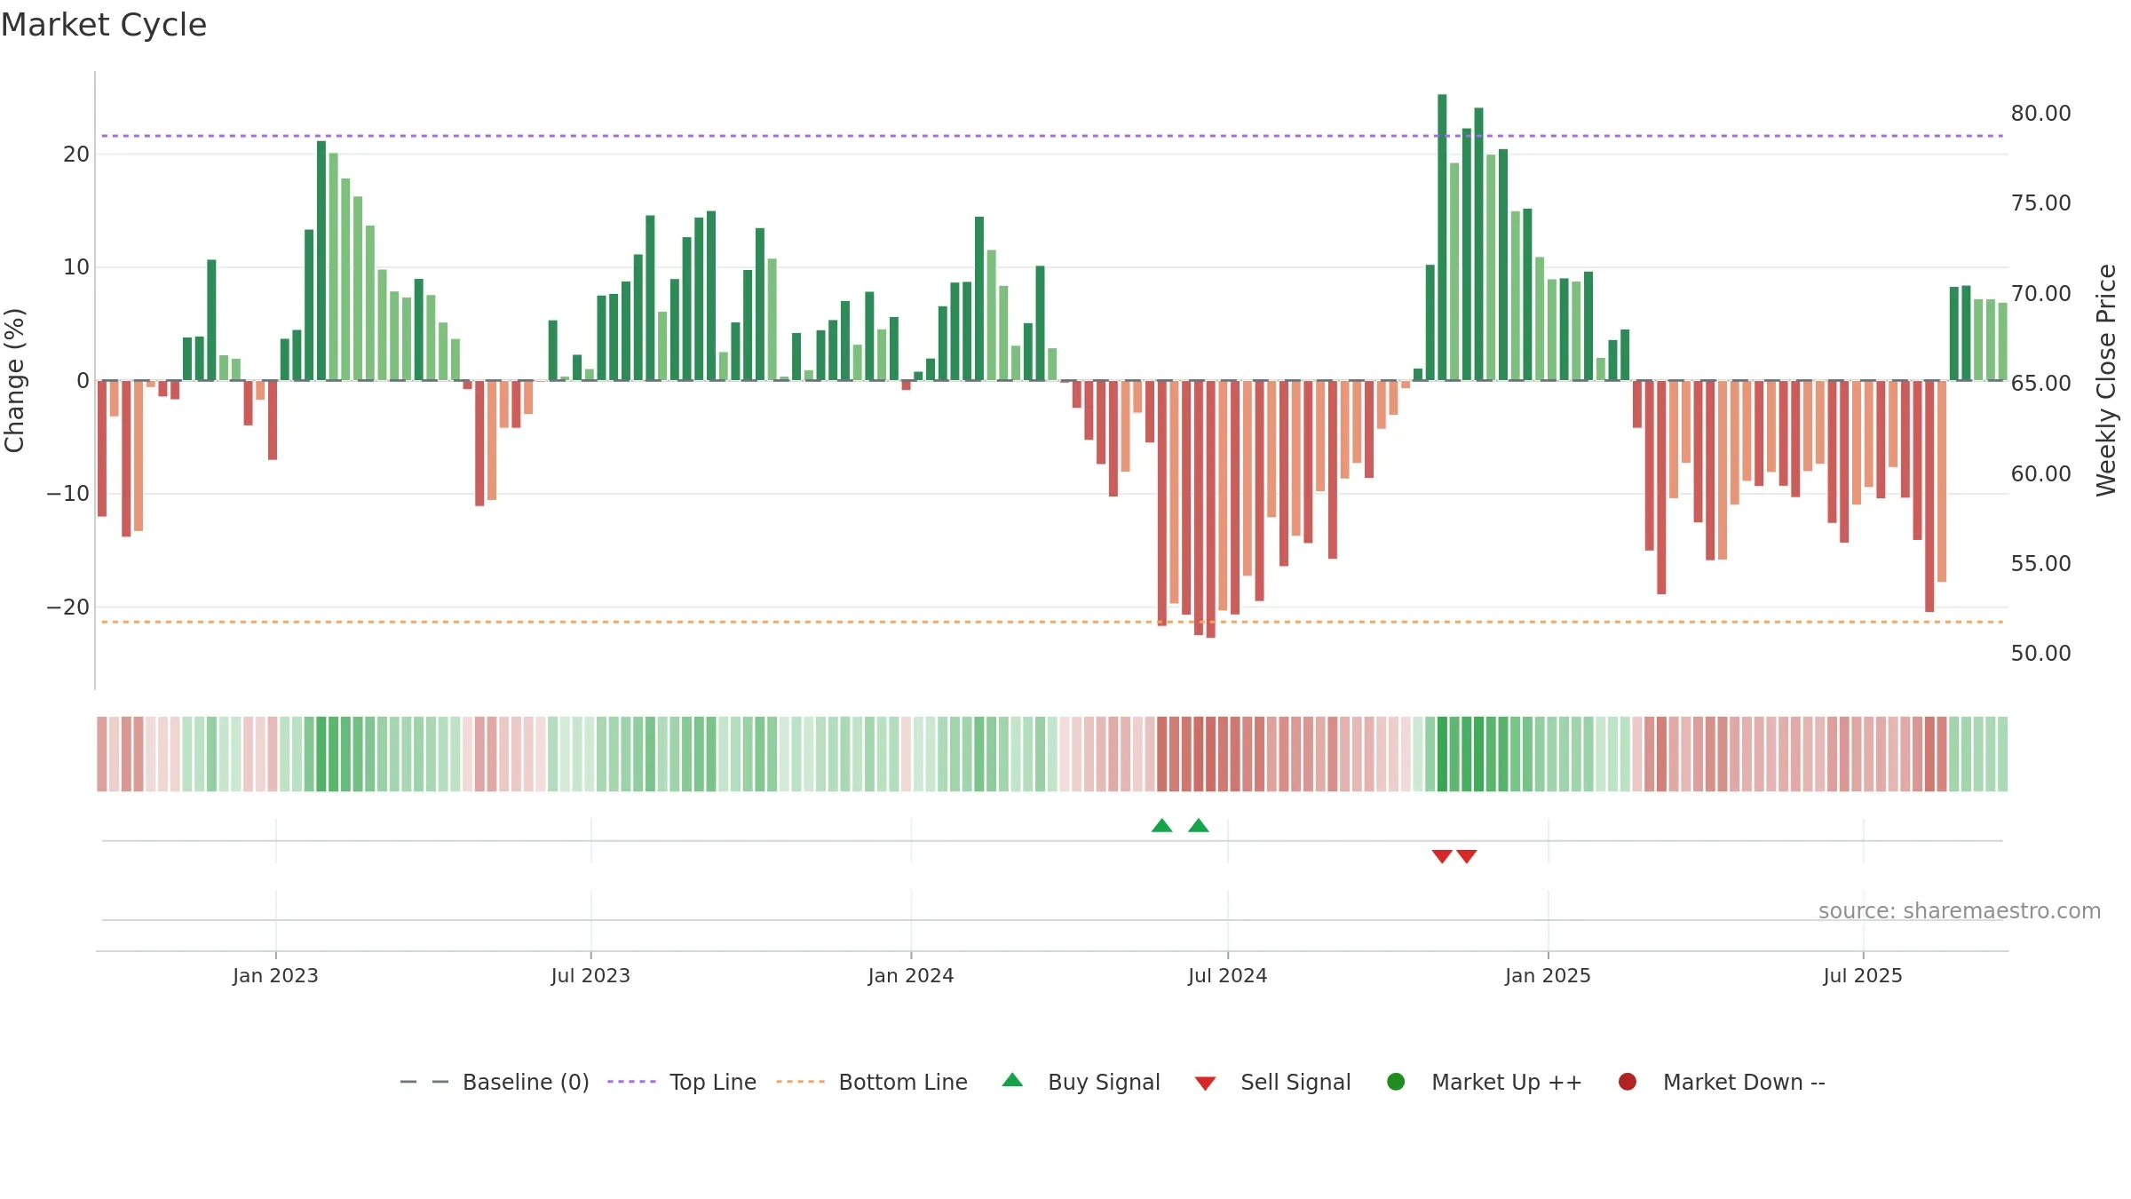The image size is (2131, 1199).
Task: Click the first red sell signal triangle marker
Action: pyautogui.click(x=1442, y=856)
